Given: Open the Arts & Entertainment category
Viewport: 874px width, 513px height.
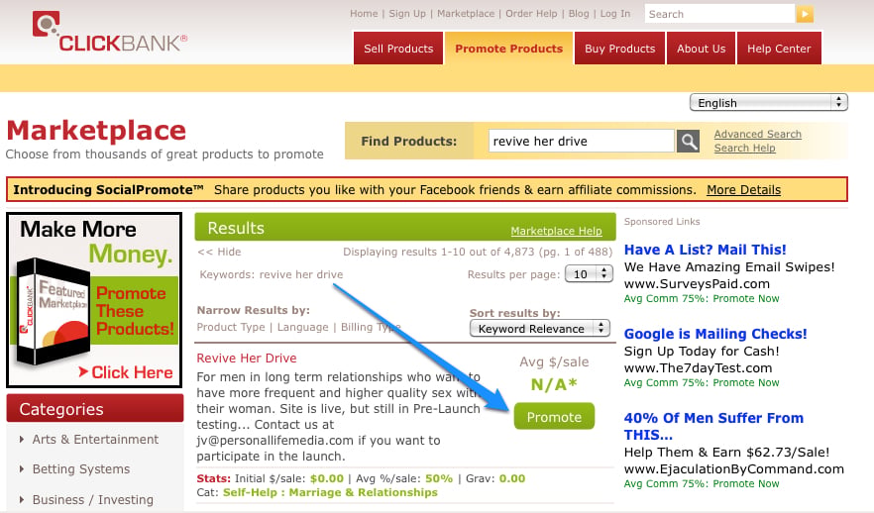Looking at the screenshot, I should coord(95,440).
